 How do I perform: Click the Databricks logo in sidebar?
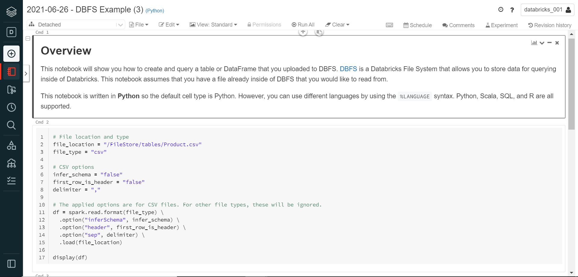click(11, 12)
